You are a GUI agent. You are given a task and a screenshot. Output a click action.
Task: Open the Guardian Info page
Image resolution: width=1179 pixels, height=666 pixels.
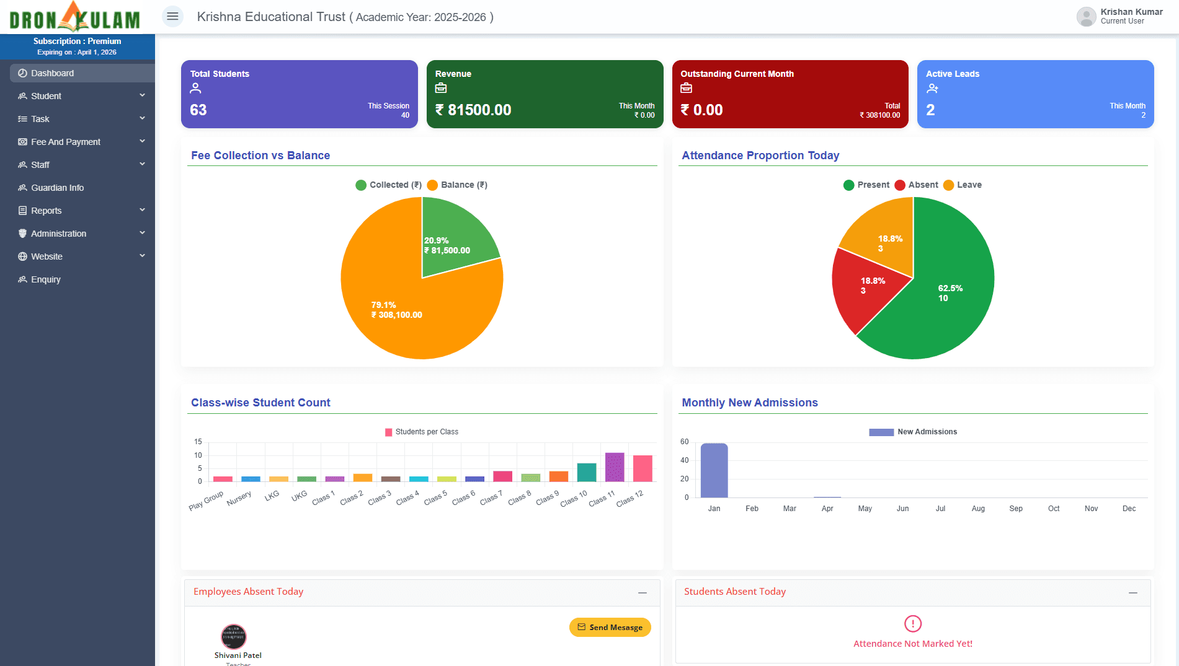[x=57, y=188]
